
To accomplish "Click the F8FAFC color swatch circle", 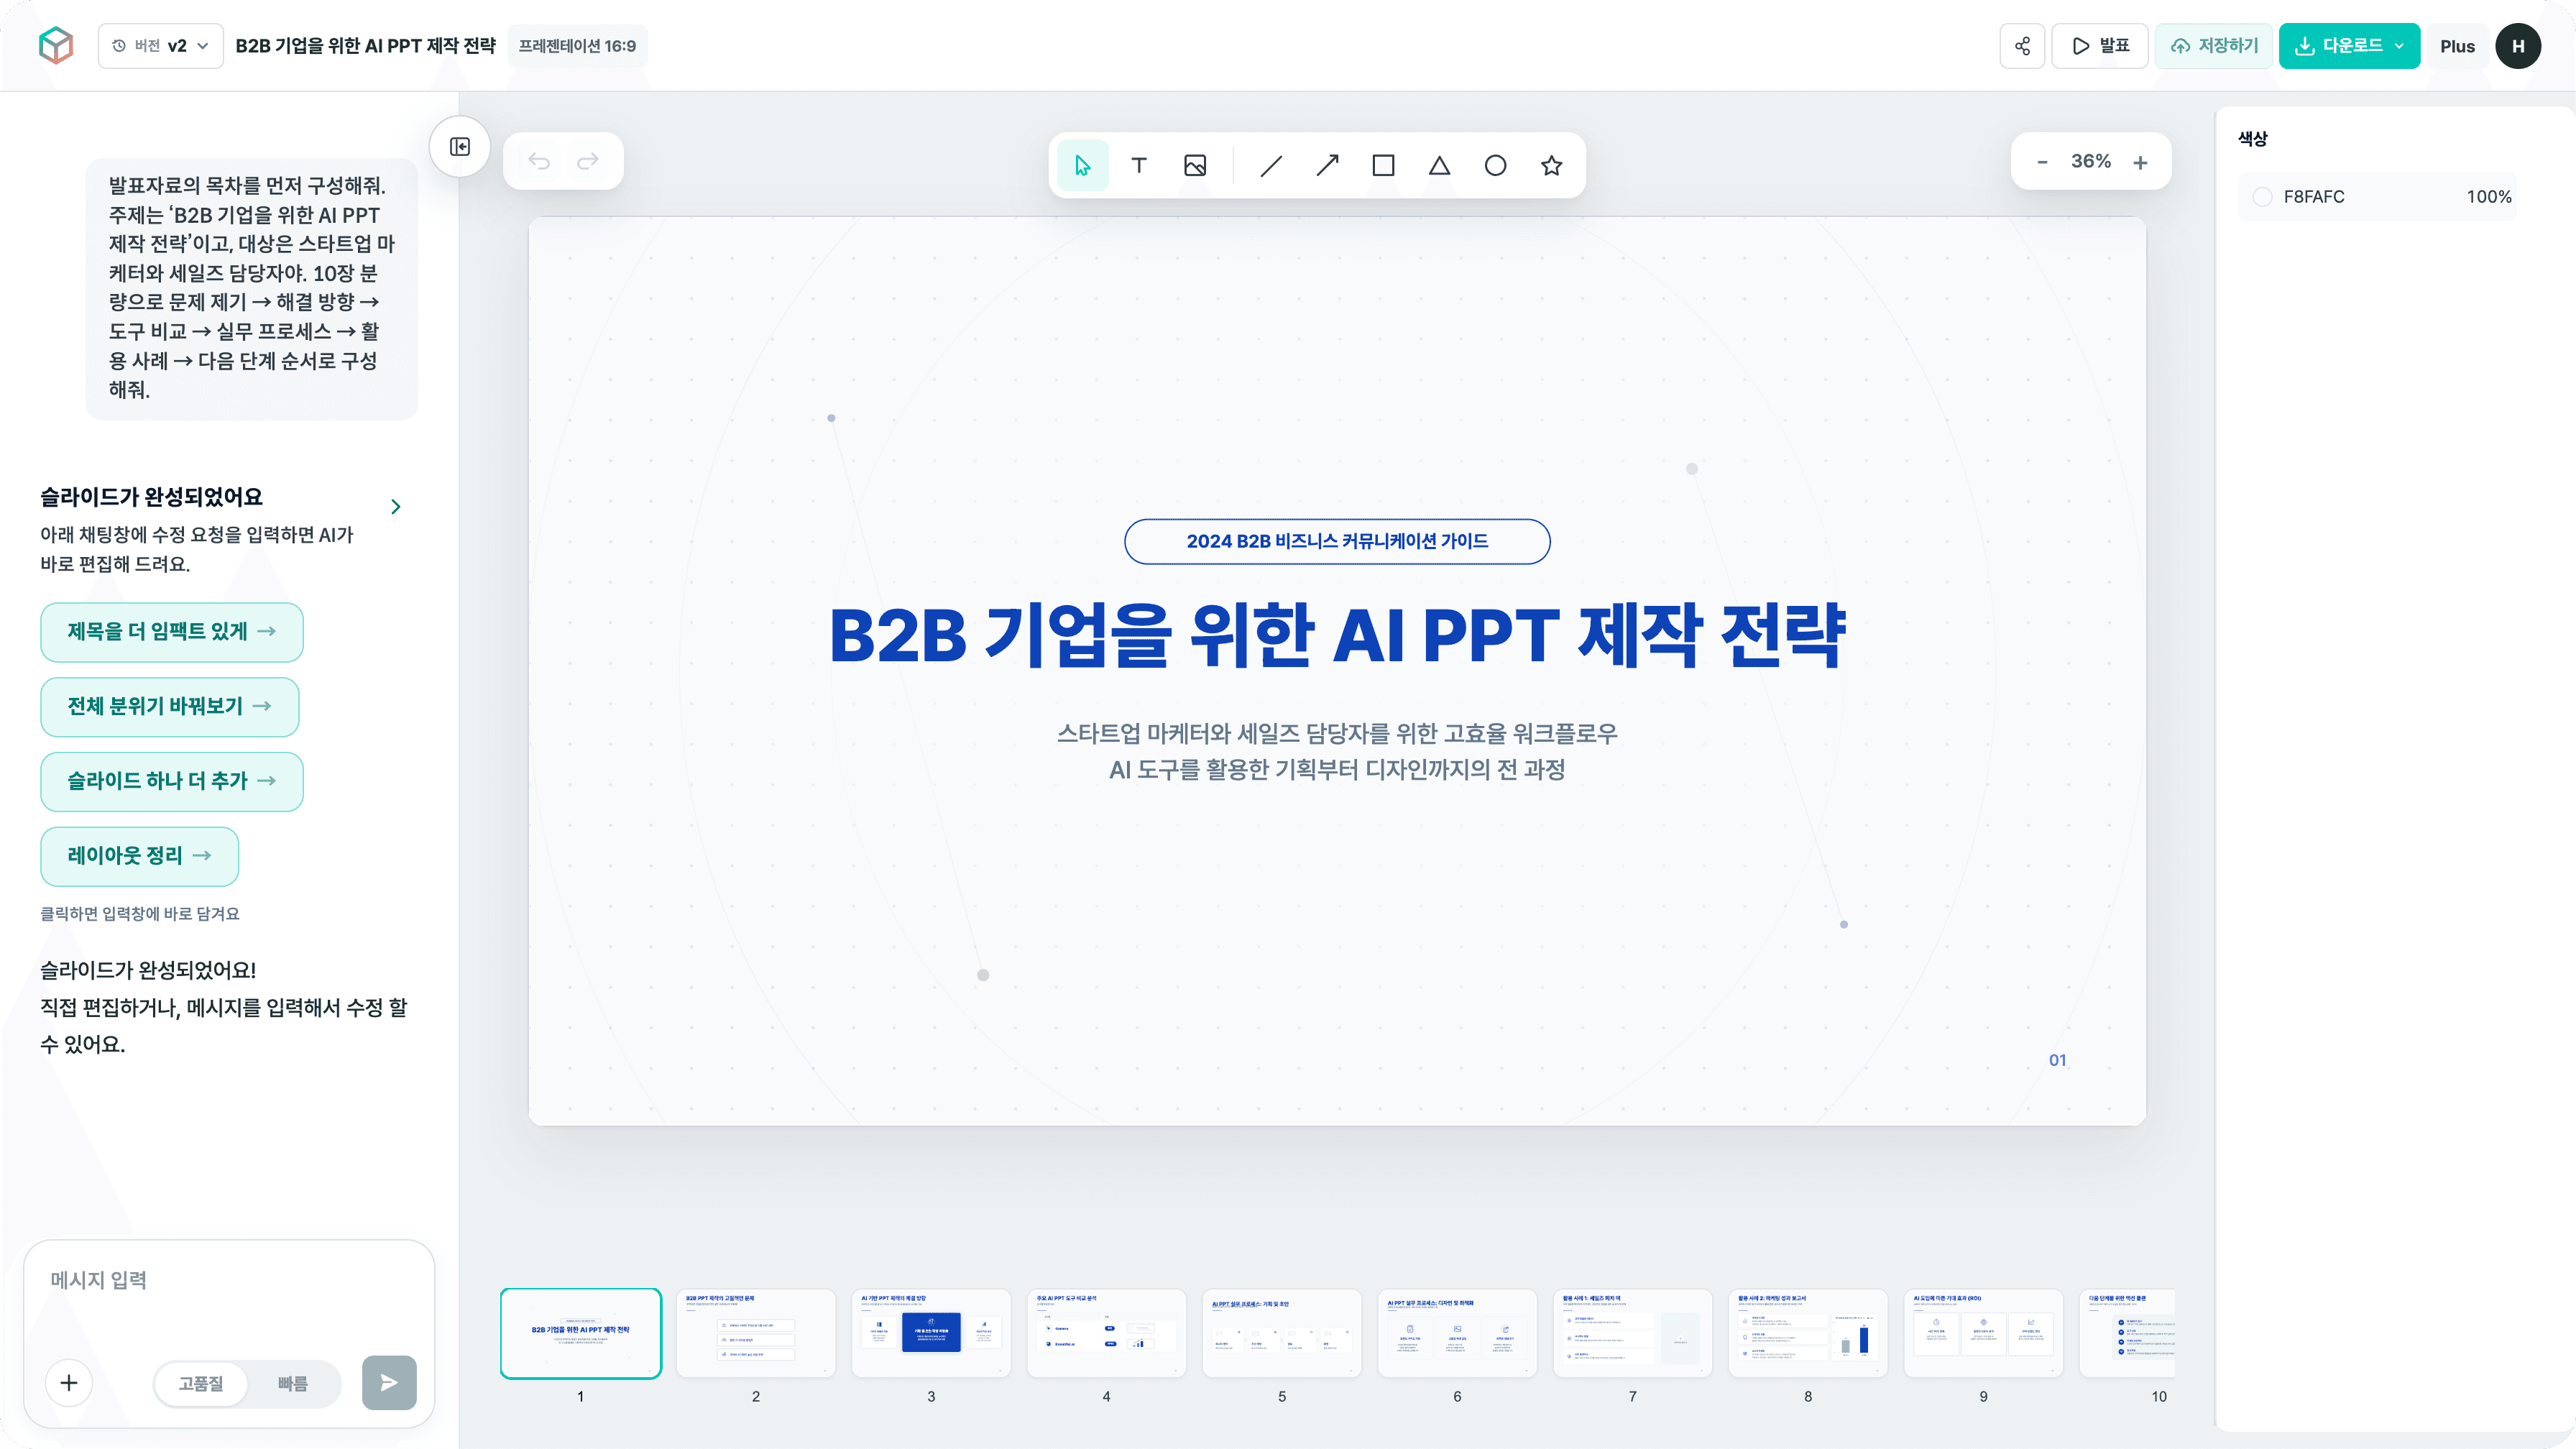I will click(x=2262, y=197).
